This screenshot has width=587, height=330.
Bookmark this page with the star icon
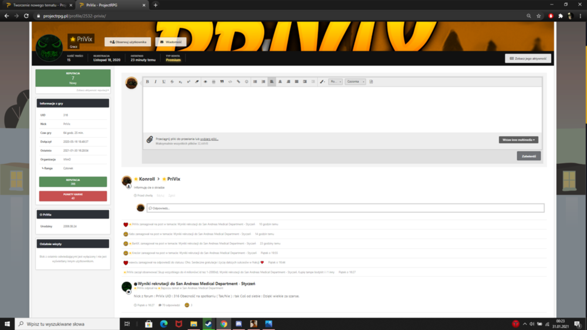[539, 16]
